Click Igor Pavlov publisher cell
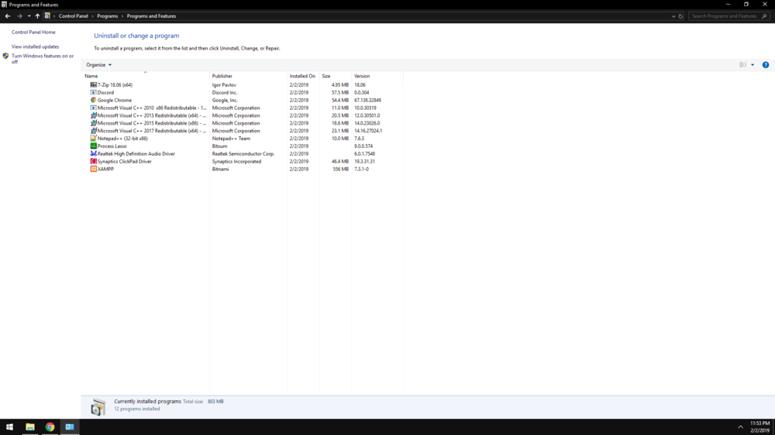The height and width of the screenshot is (435, 775). pyautogui.click(x=224, y=85)
